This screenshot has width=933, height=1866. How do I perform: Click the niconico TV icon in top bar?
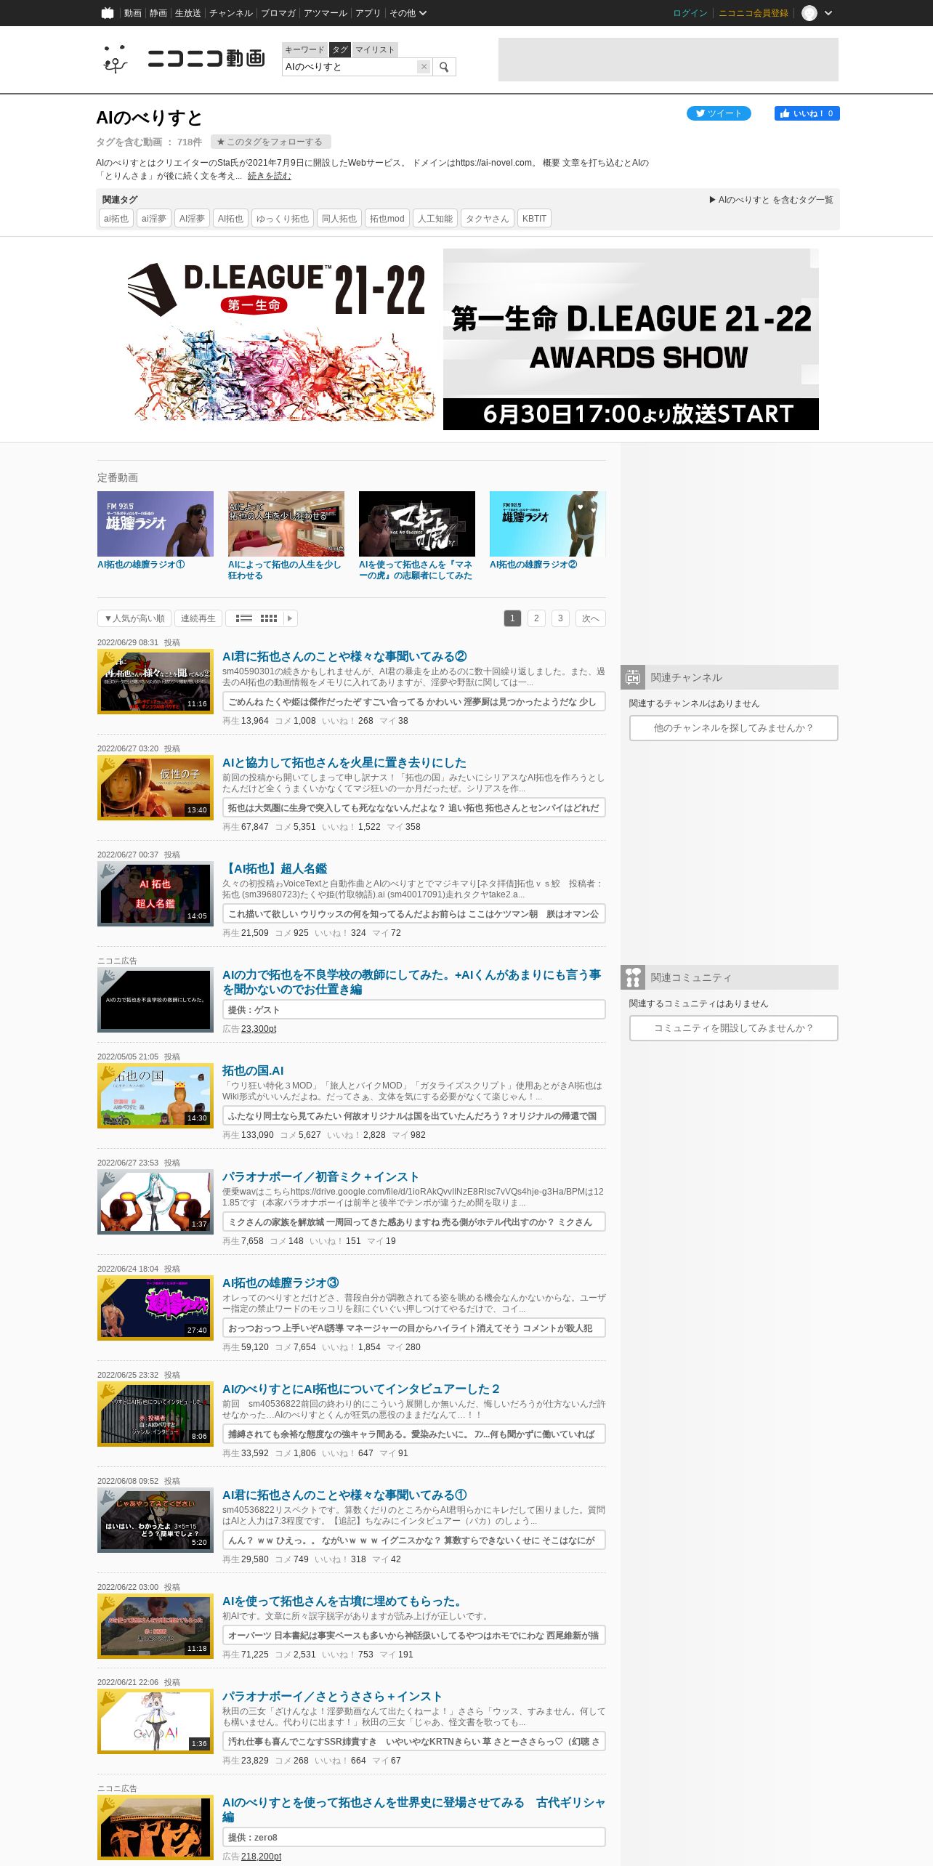108,13
